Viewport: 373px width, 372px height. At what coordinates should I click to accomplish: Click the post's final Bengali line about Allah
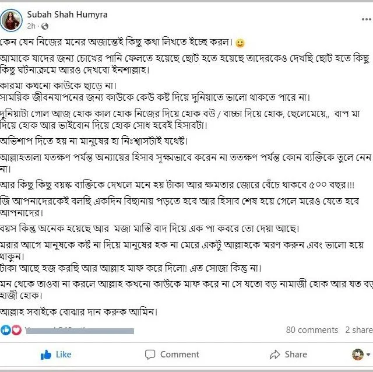79,312
